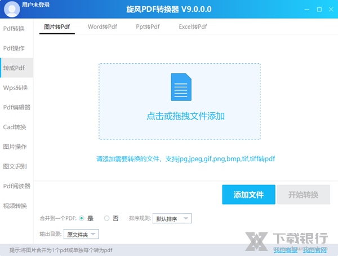This screenshot has width=338, height=256.
Task: Open the 默认排序 sort rule dropdown
Action: click(172, 218)
